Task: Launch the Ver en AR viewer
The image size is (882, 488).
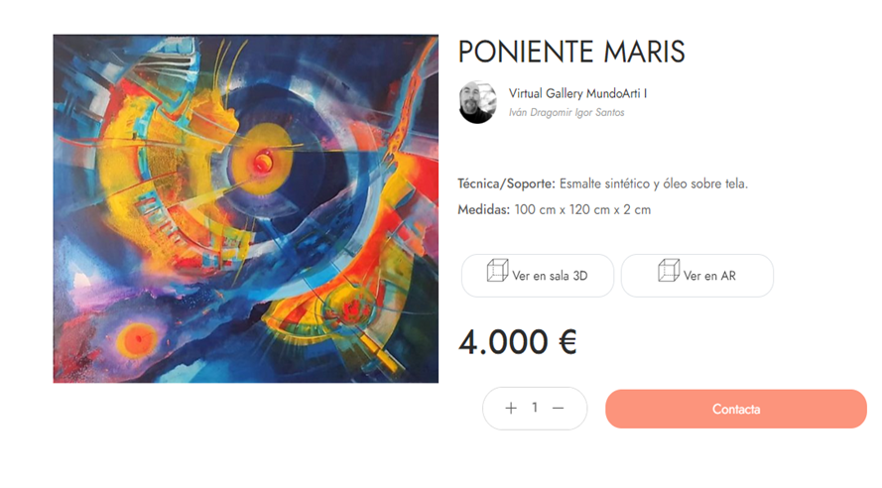Action: (x=696, y=276)
